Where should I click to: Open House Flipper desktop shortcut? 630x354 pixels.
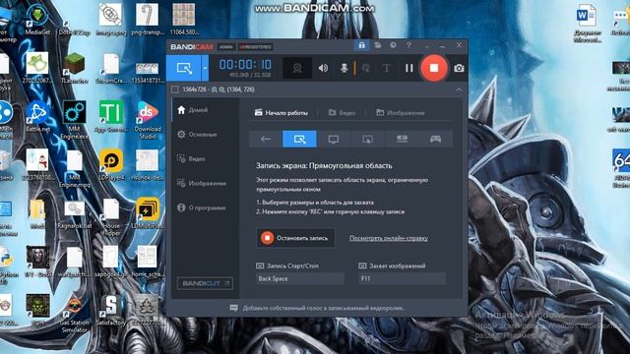(111, 216)
